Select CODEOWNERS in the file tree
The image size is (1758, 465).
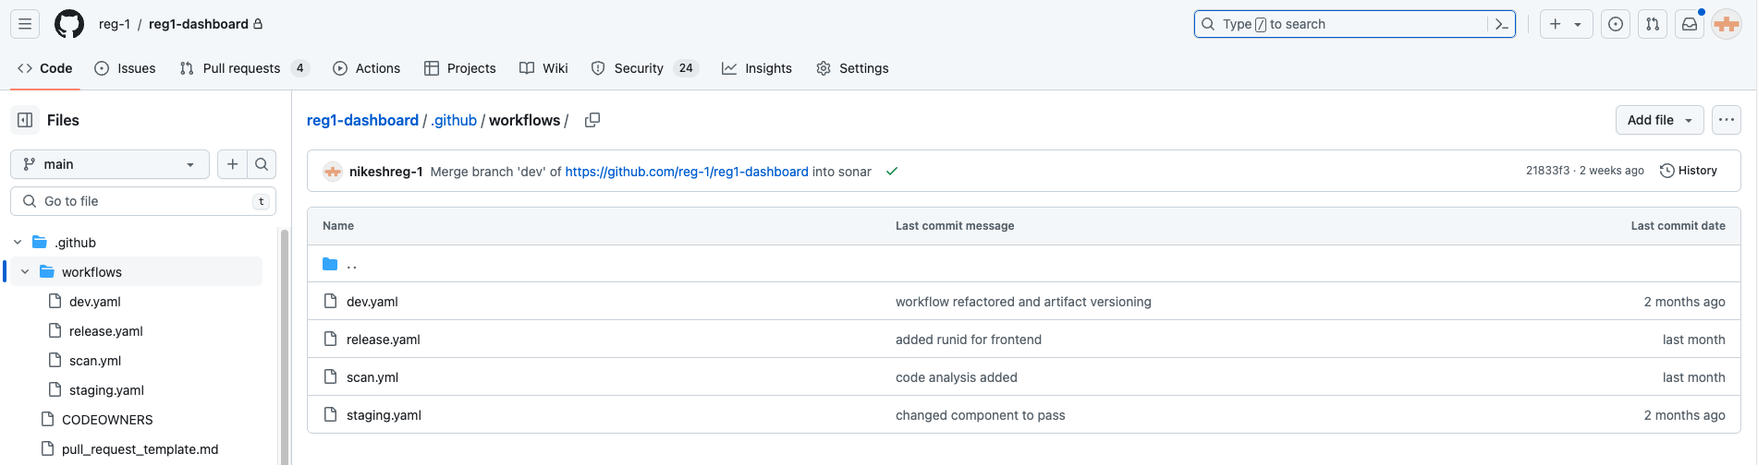pos(107,420)
